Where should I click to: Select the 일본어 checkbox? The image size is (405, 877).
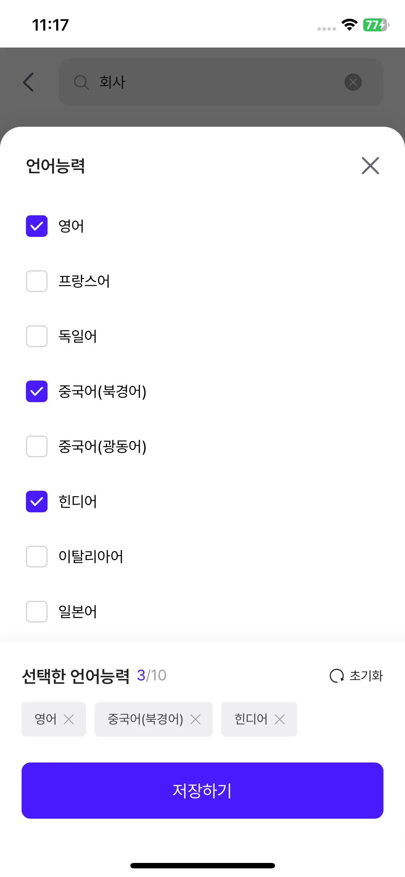tap(37, 612)
